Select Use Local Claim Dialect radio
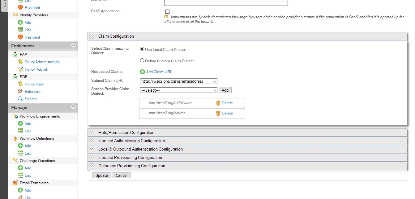Viewport: 415px width, 199px height. coord(142,49)
